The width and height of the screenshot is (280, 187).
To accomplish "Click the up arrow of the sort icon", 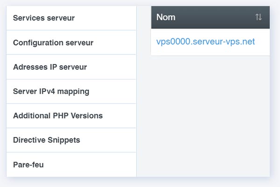I will [257, 17].
